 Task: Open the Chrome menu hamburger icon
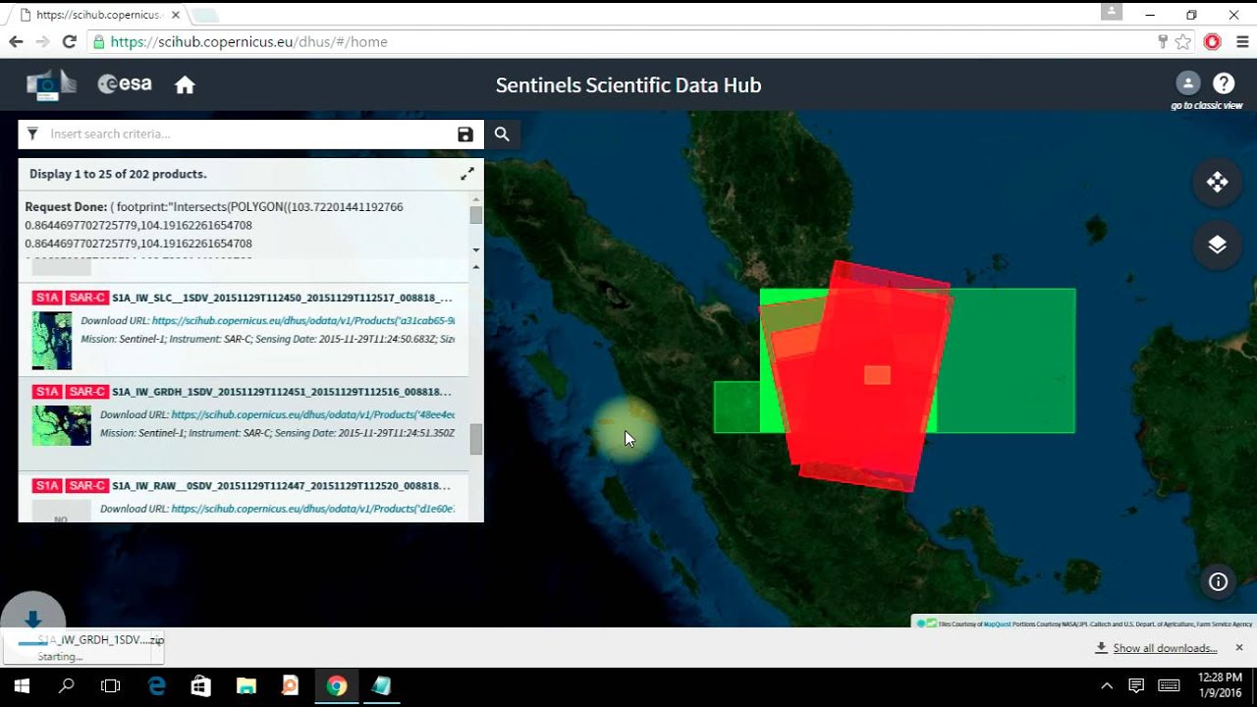click(1242, 41)
